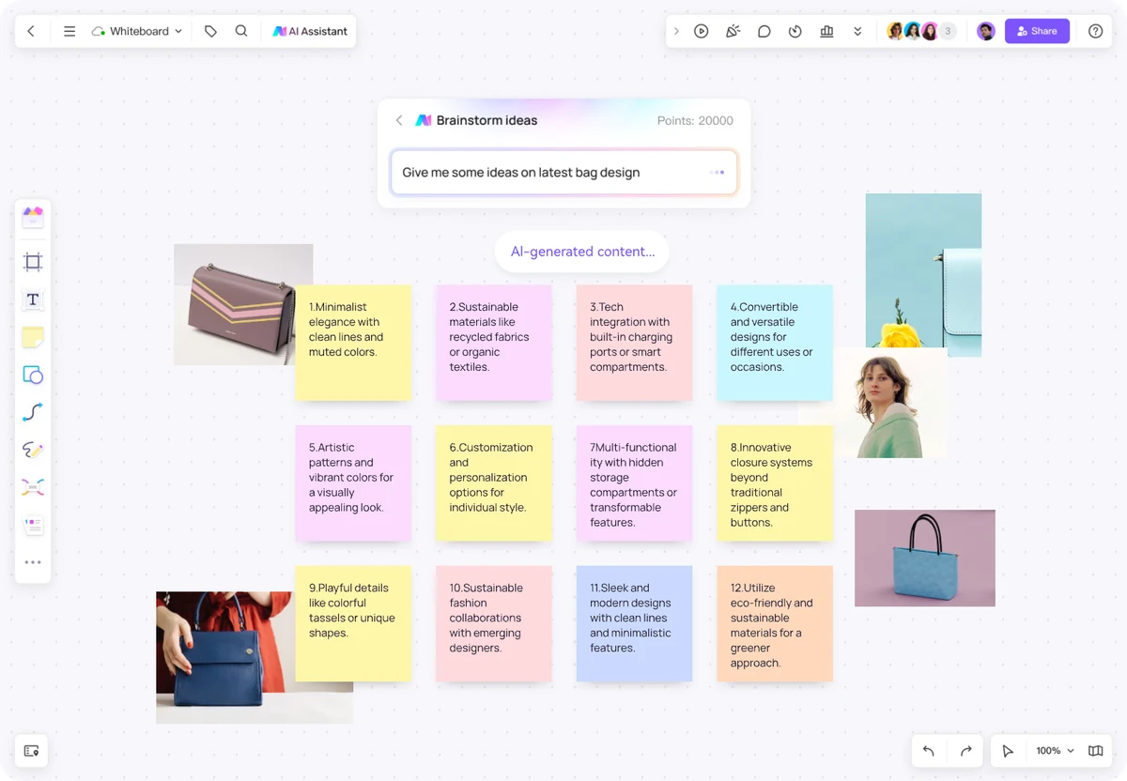The image size is (1127, 781).
Task: Click the tag icon in top toolbar
Action: (210, 31)
